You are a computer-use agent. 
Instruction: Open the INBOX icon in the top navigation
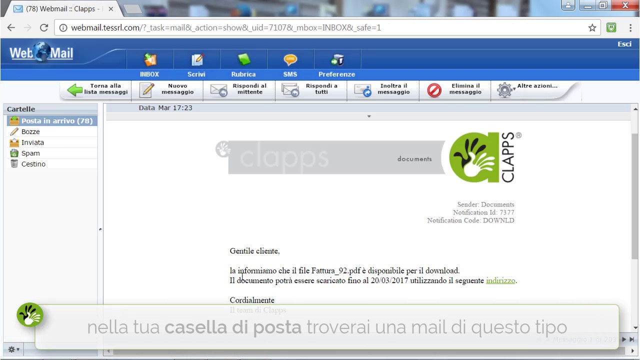pyautogui.click(x=149, y=65)
